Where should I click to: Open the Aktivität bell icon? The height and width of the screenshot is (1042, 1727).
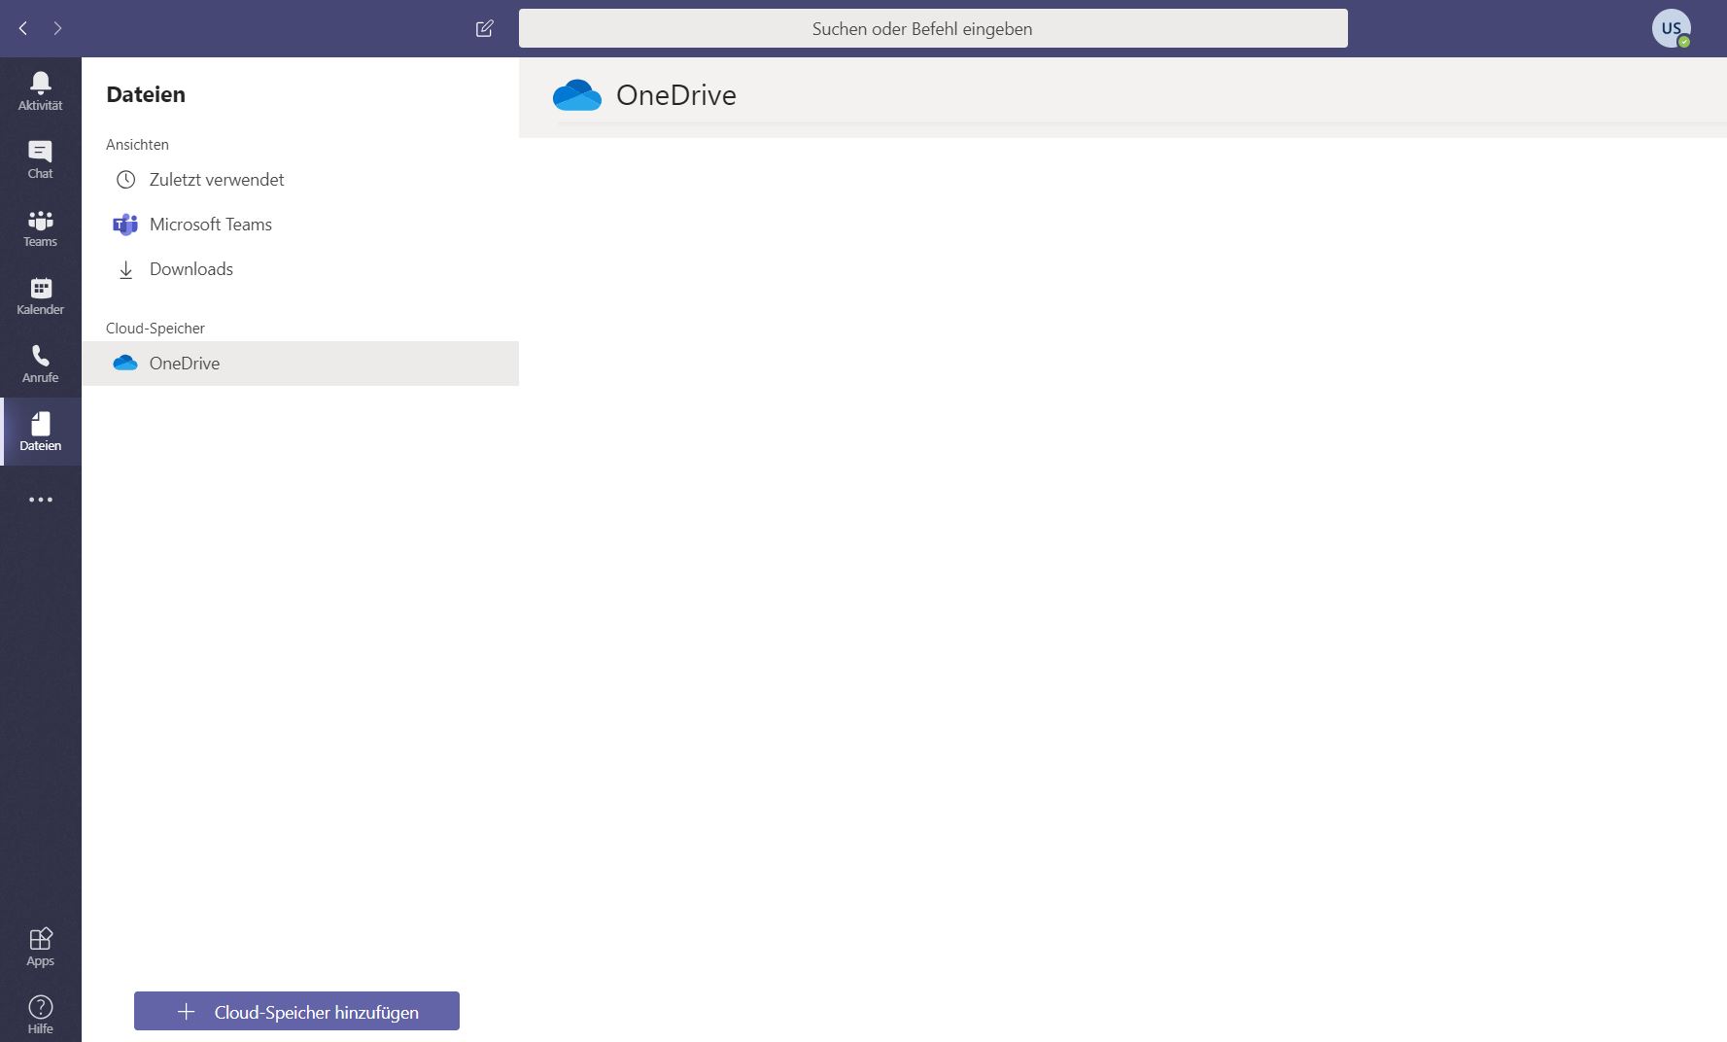(40, 90)
